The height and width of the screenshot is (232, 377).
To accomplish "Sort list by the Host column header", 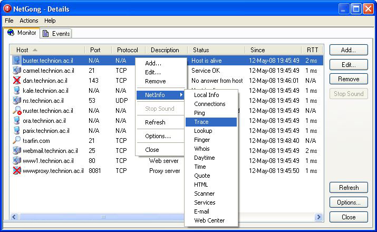I will (47, 50).
